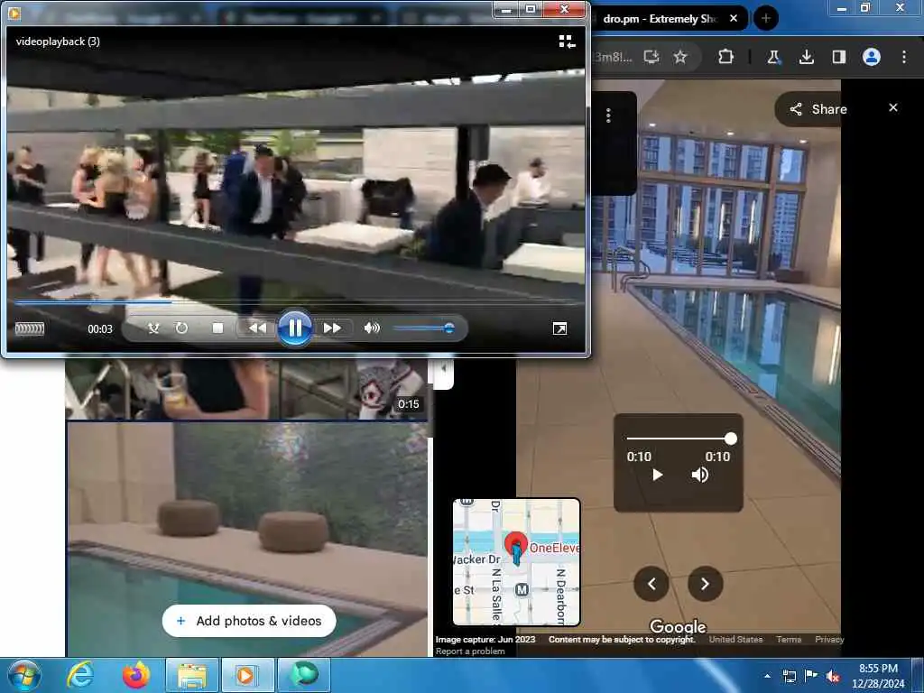Select the dro.pm browser tab
Viewport: 924px width, 693px height.
[660, 19]
